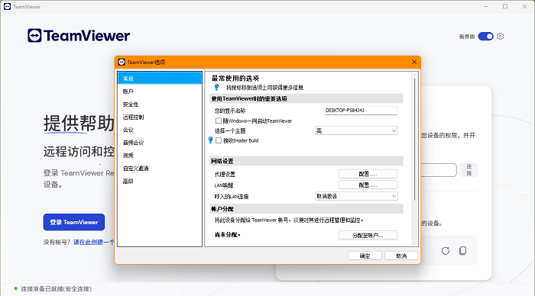Screen dimensions: 535x296
Task: Click the 帐户分配 section header
Action: coord(306,209)
